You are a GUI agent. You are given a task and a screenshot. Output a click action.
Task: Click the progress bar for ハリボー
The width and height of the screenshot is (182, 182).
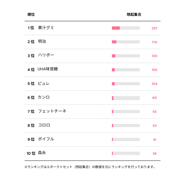pyautogui.click(x=126, y=56)
